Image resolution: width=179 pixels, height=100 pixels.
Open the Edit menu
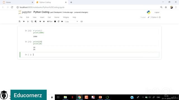(28, 17)
